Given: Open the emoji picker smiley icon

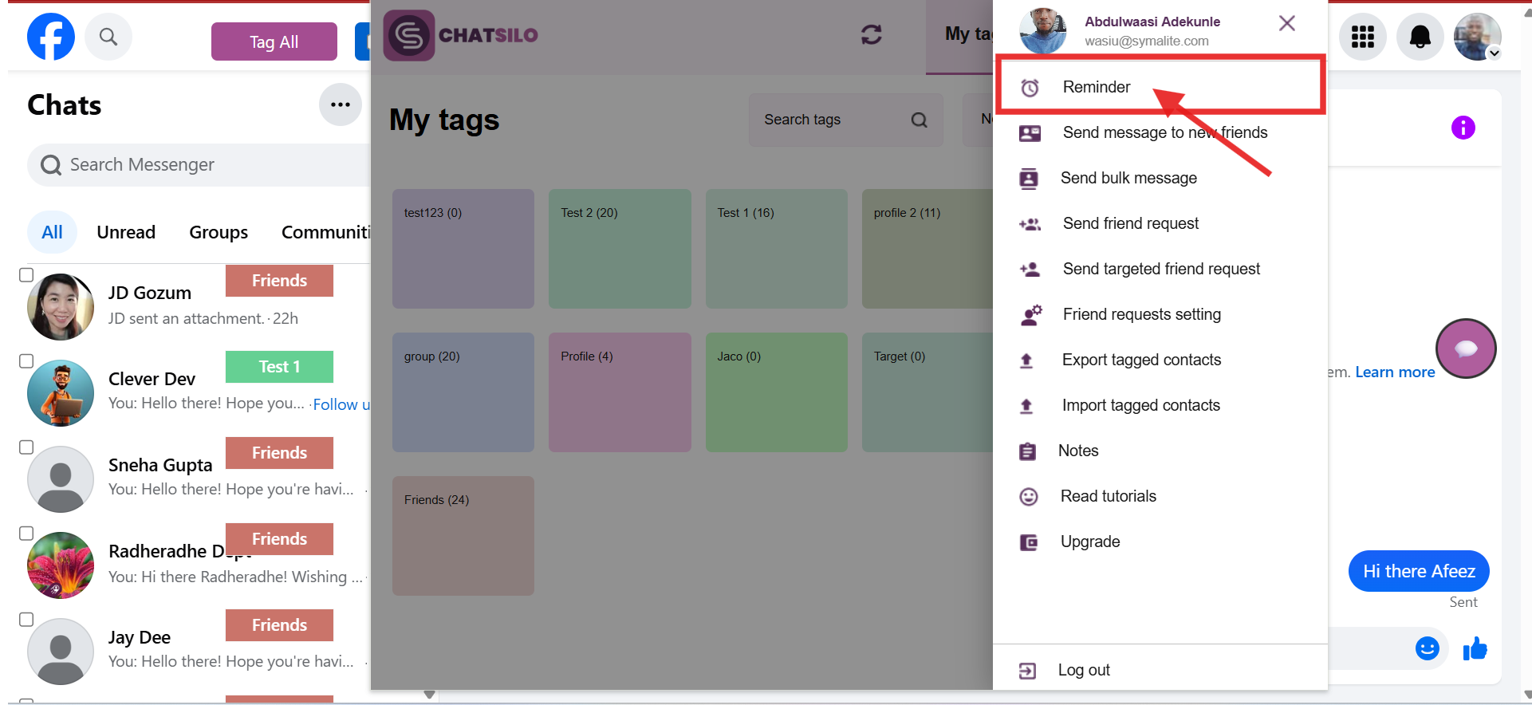Looking at the screenshot, I should tap(1427, 648).
